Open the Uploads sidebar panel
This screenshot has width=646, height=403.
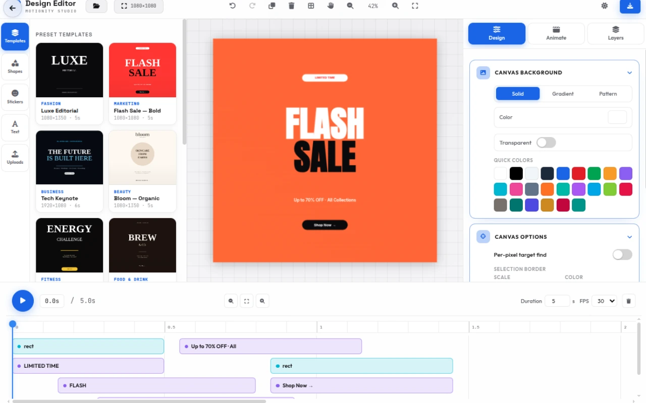(15, 157)
